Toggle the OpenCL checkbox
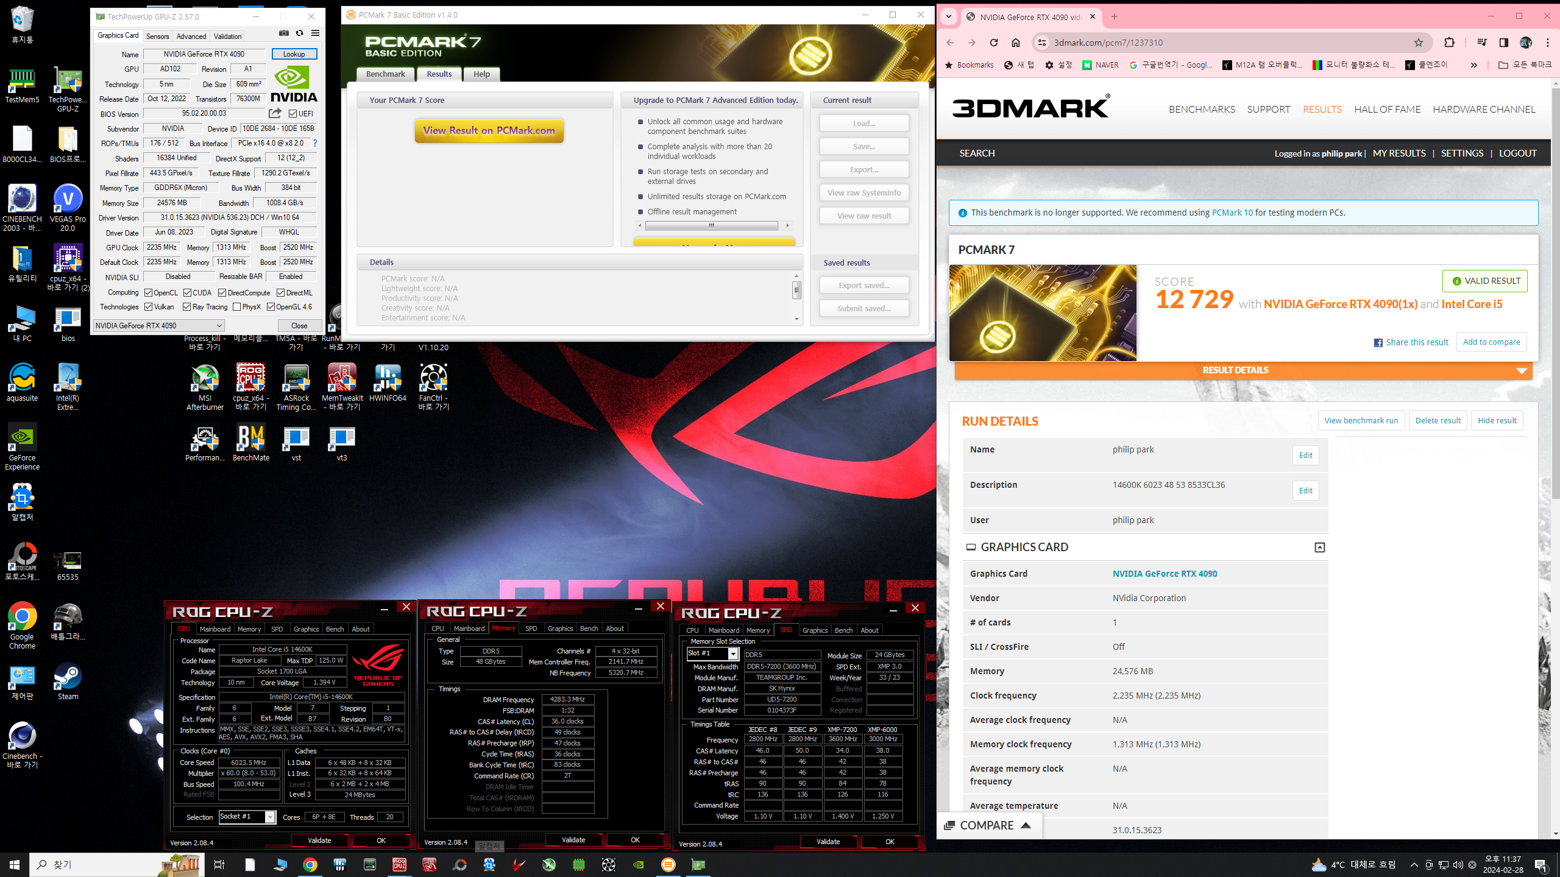1560x877 pixels. click(148, 293)
